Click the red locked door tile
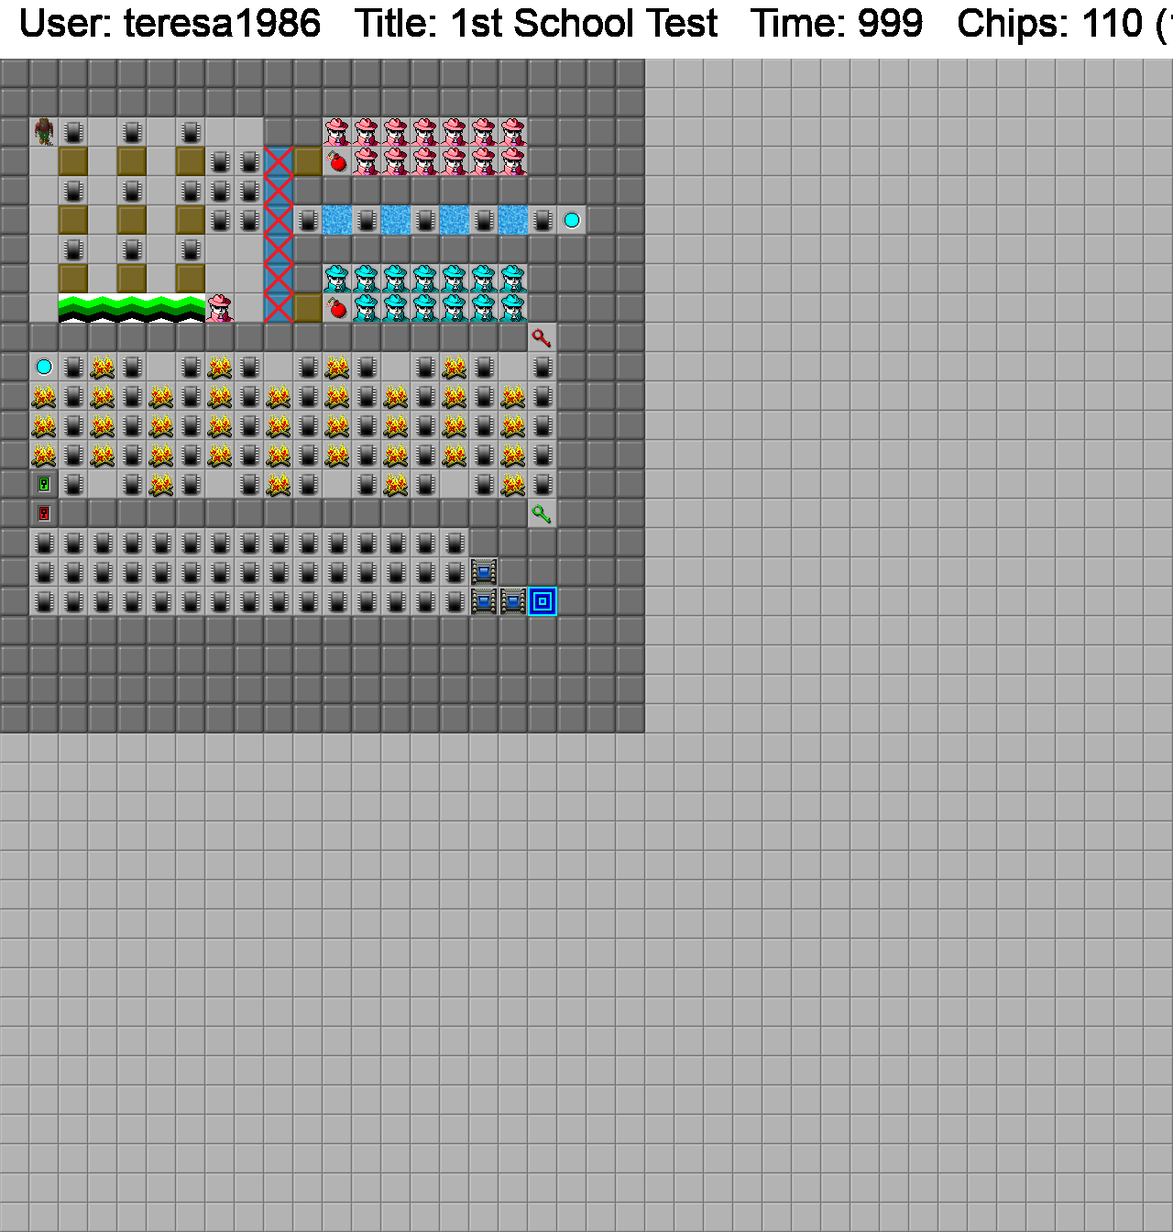This screenshot has width=1173, height=1232. pyautogui.click(x=44, y=513)
